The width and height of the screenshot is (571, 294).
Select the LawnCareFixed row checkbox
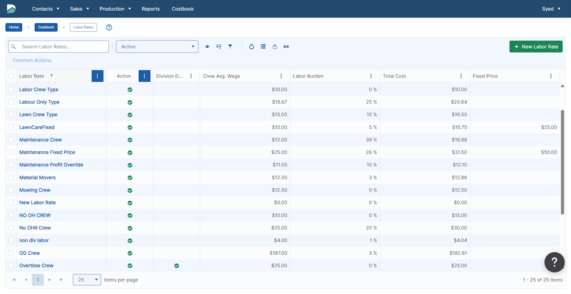[x=11, y=127]
